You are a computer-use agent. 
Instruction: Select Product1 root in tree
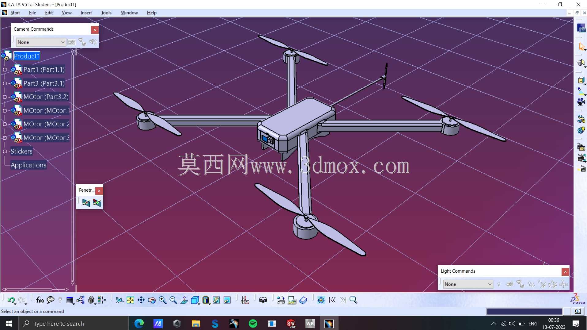click(x=27, y=56)
